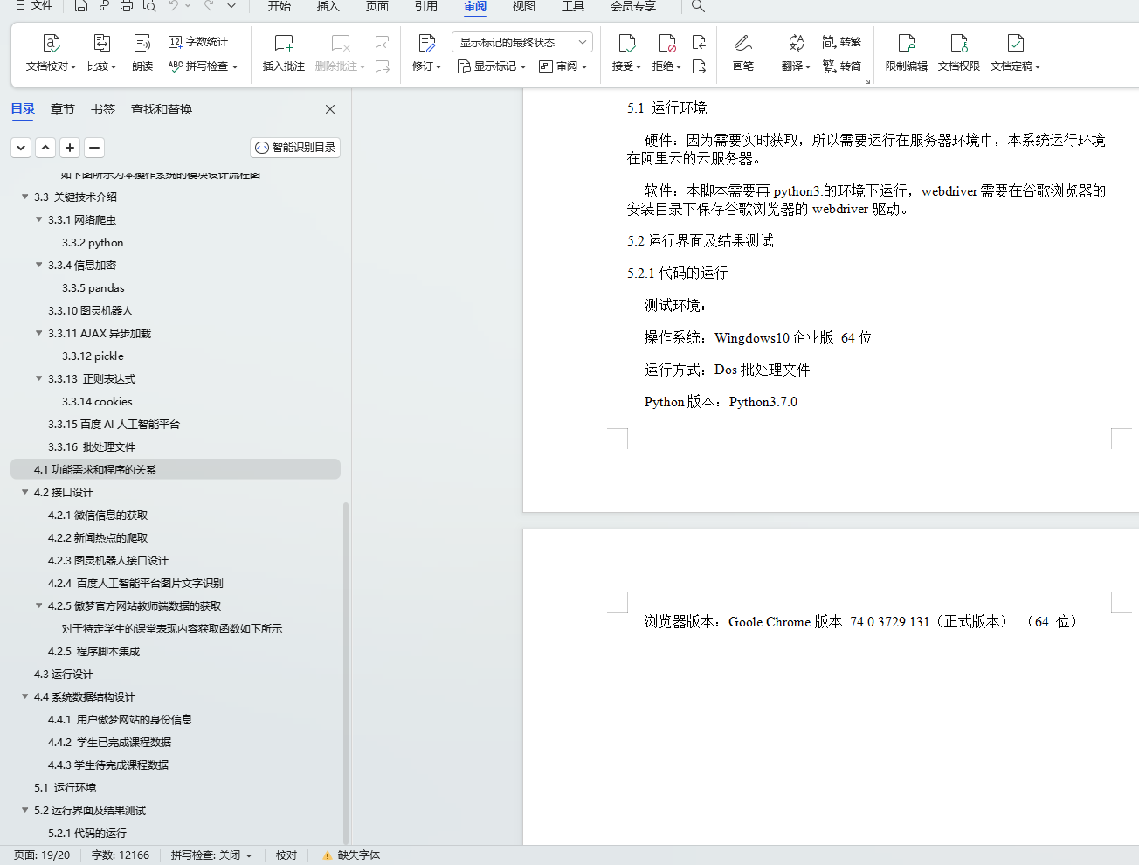The height and width of the screenshot is (865, 1139).
Task: Open the 文件 menu
Action: (x=34, y=6)
